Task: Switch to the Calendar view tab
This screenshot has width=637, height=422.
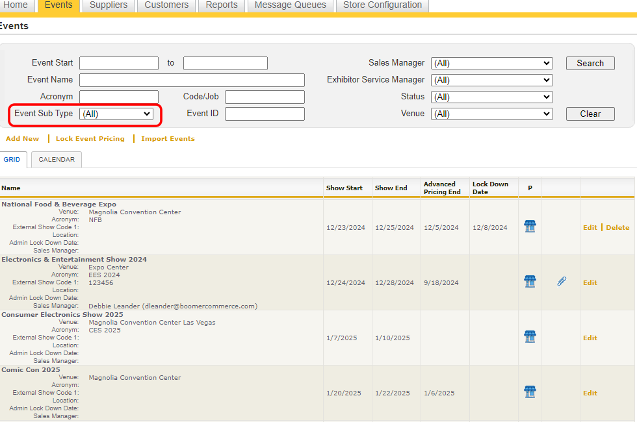Action: click(x=56, y=160)
